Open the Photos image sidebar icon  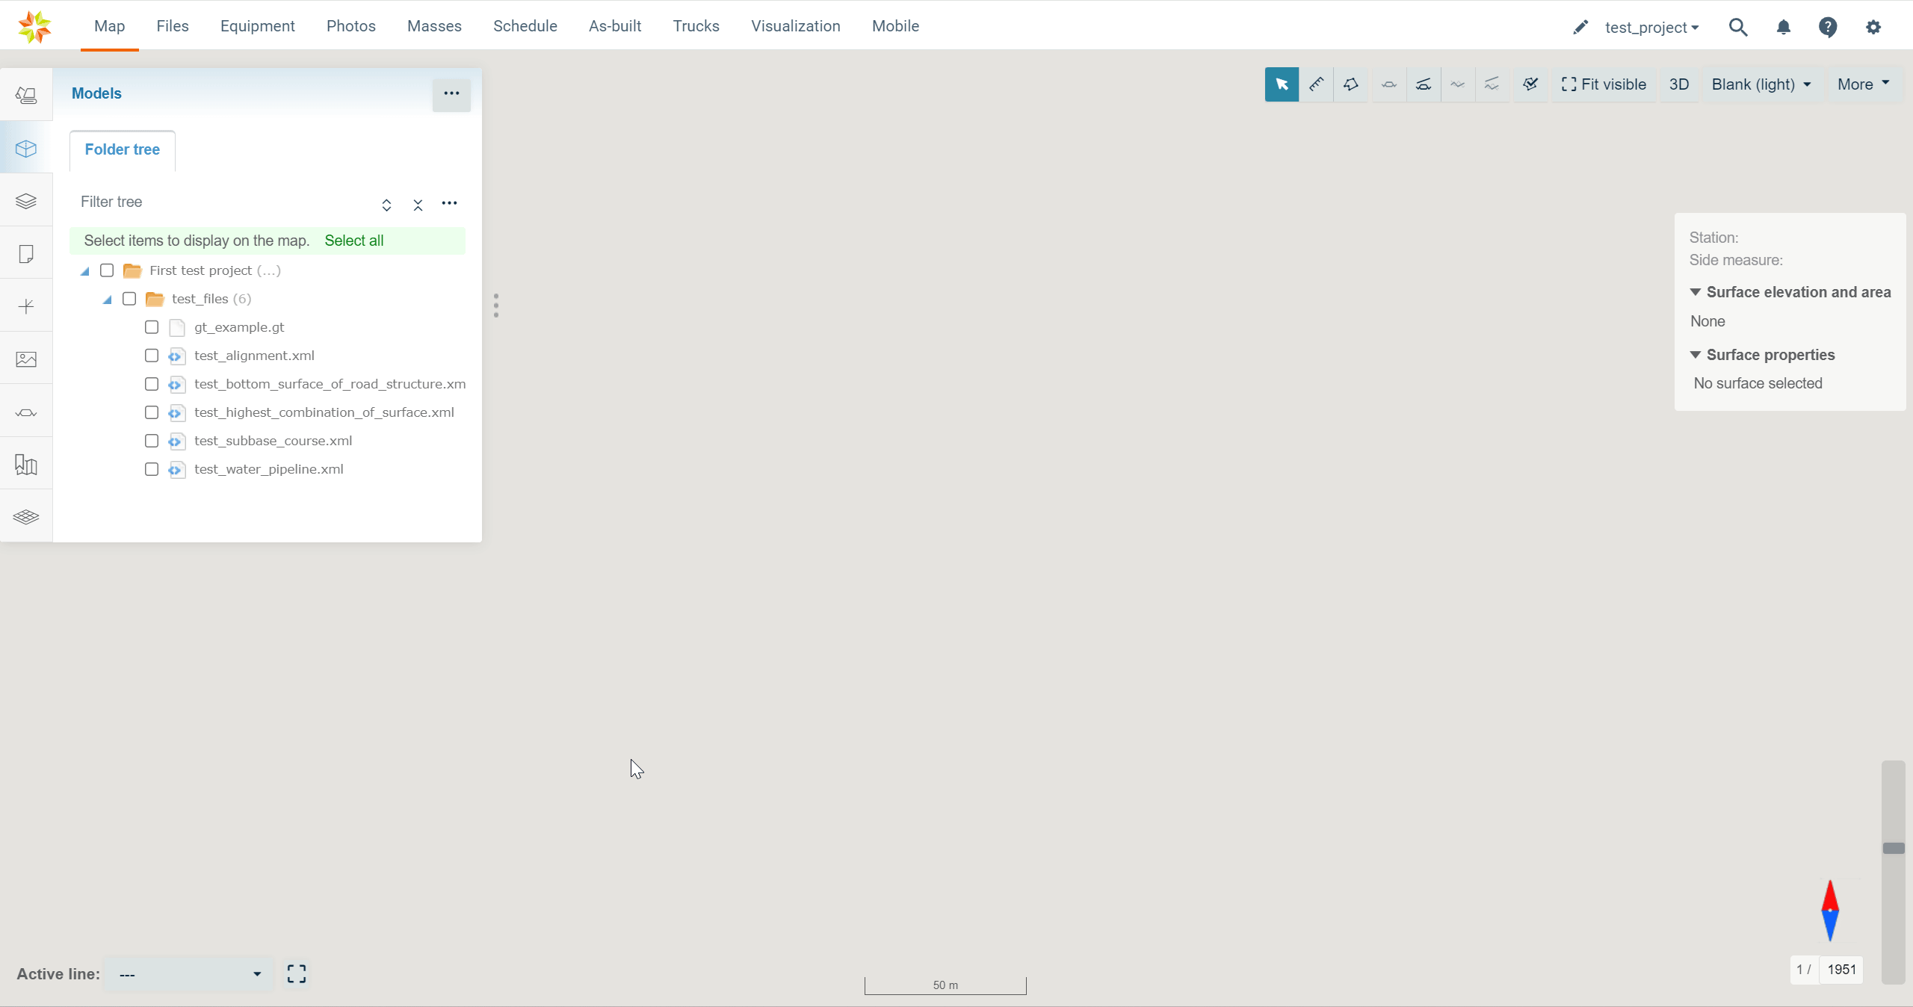pyautogui.click(x=26, y=359)
